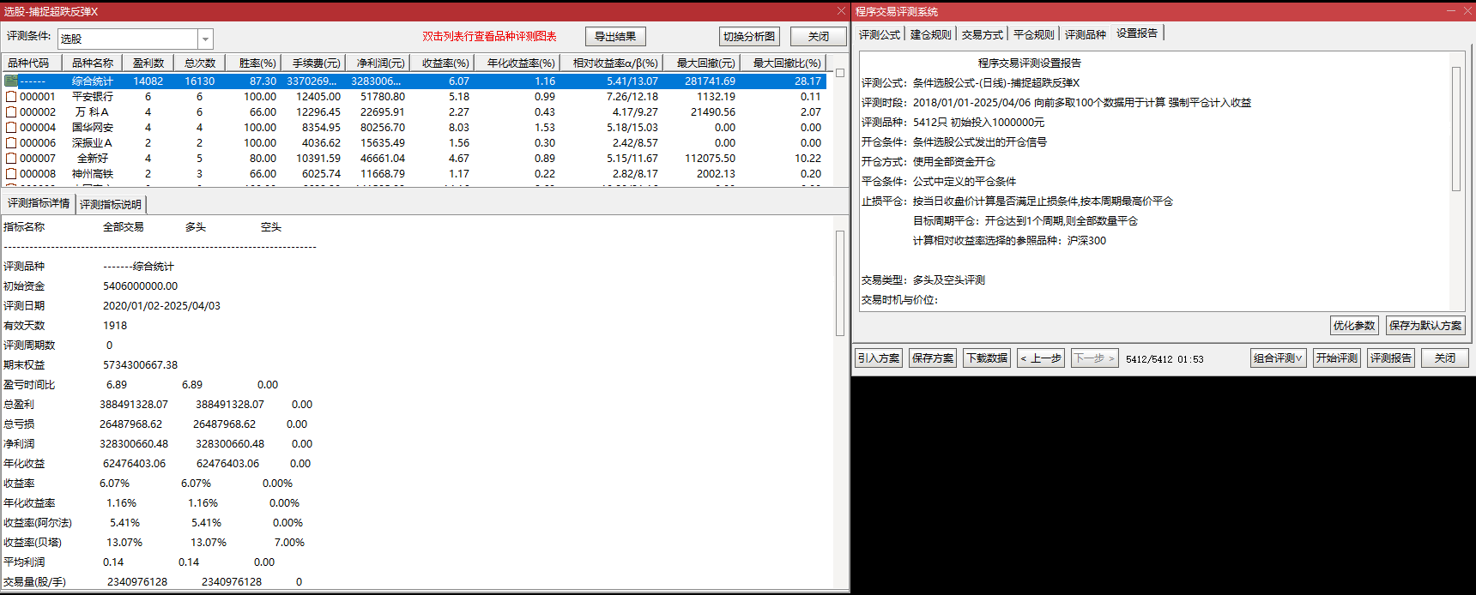Viewport: 1476px width, 595px height.
Task: Click the indicator details panel scrollbar
Action: point(840,283)
